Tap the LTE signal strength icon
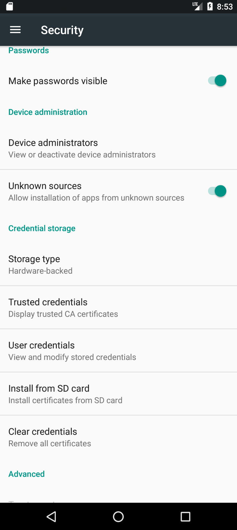The height and width of the screenshot is (530, 237). tap(197, 6)
